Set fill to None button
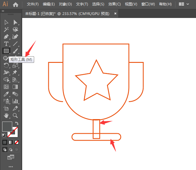Screen dimensions: 196x170 [x=16, y=142]
